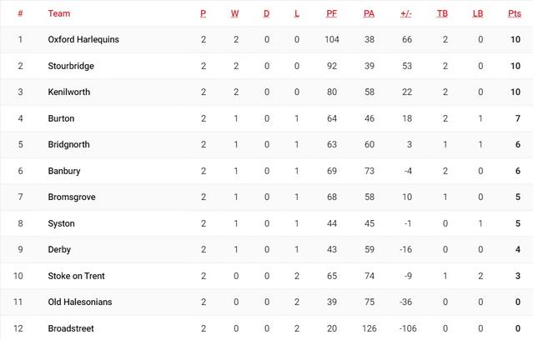Click the Team column header
This screenshot has height=340, width=533.
coord(59,13)
